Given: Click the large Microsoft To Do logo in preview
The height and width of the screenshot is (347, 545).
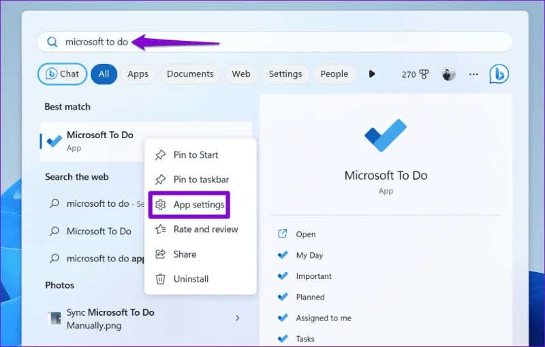Looking at the screenshot, I should (x=386, y=135).
